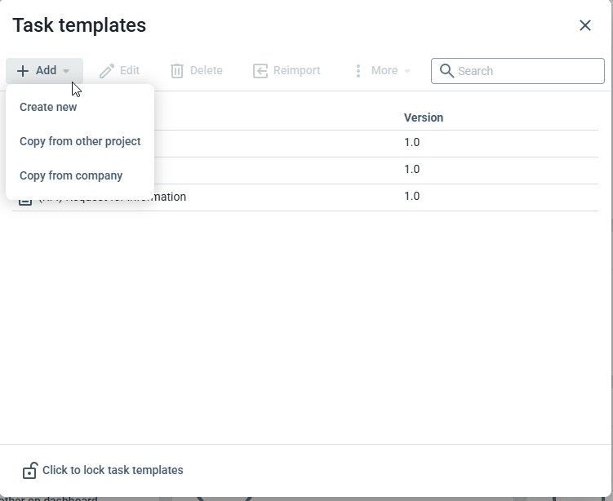
Task: Click the Version column header
Action: click(x=424, y=117)
